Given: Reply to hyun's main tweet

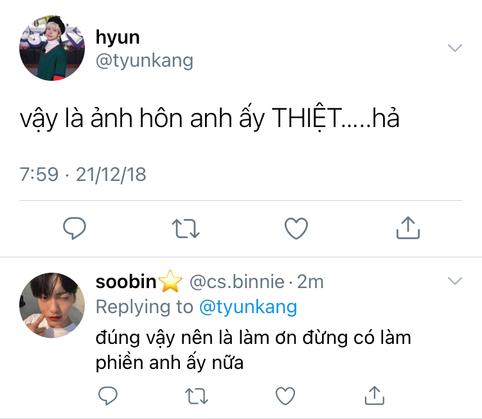Looking at the screenshot, I should point(75,228).
